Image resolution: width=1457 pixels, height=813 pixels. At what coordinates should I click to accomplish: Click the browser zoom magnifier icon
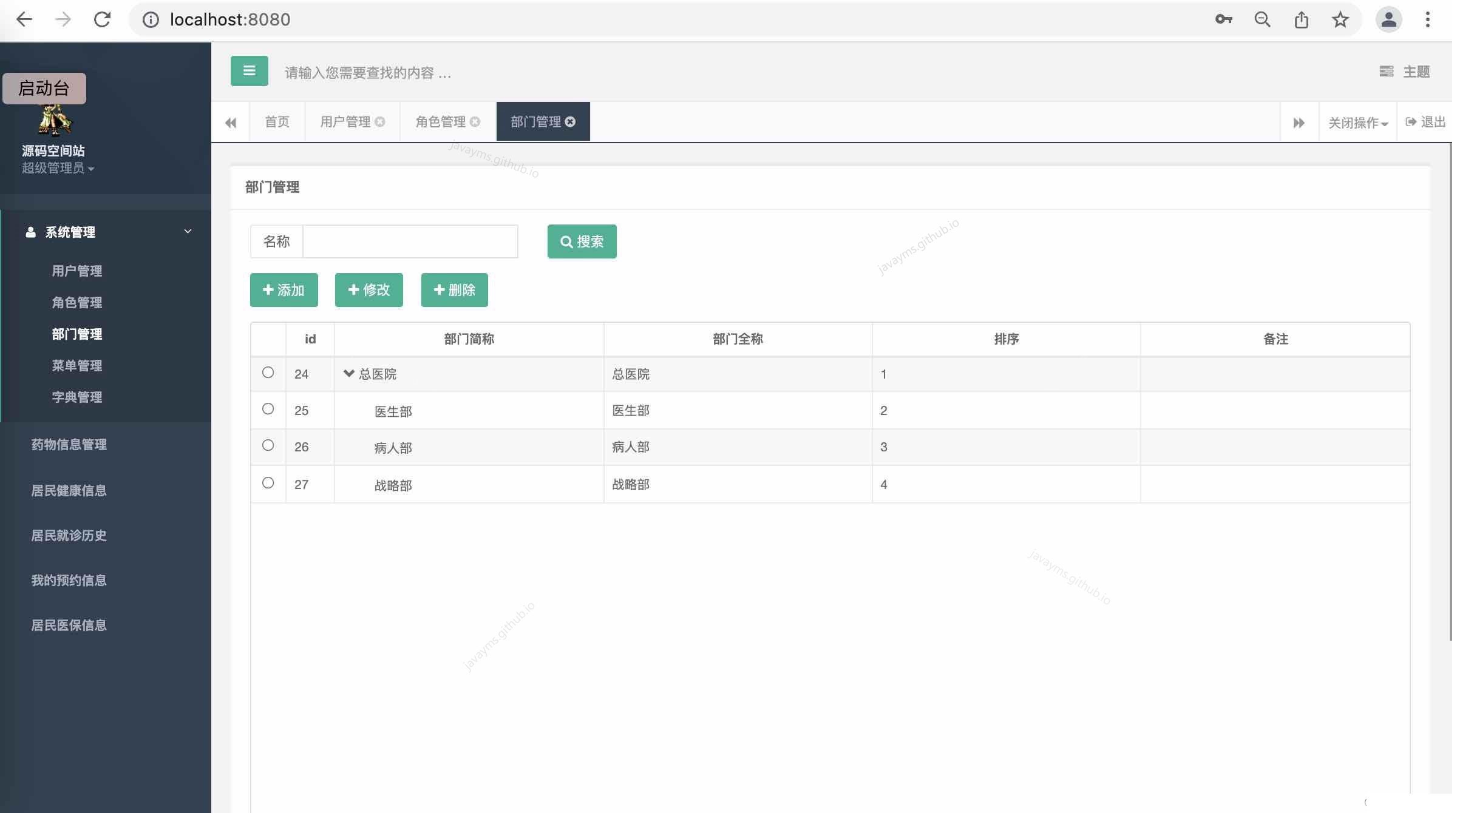coord(1262,19)
